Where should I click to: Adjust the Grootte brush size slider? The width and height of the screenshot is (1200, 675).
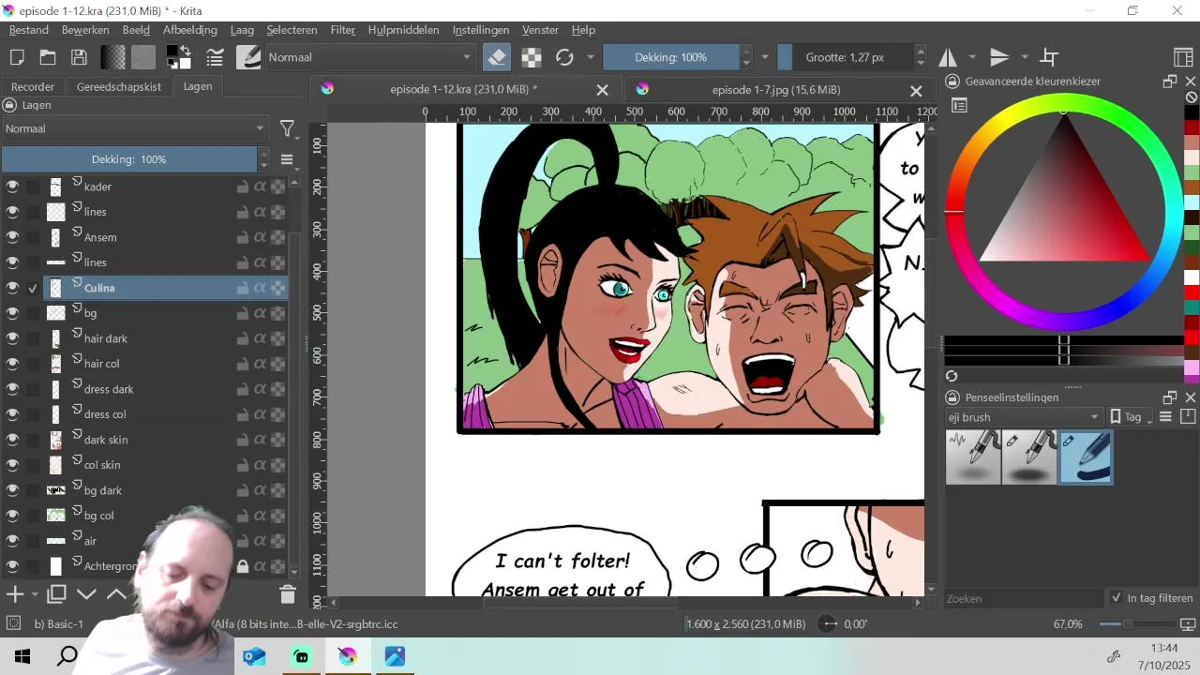click(845, 57)
